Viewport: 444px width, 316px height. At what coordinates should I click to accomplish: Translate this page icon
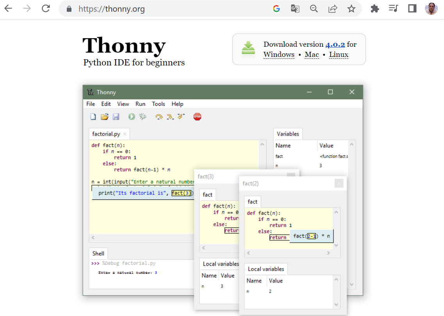pos(295,9)
